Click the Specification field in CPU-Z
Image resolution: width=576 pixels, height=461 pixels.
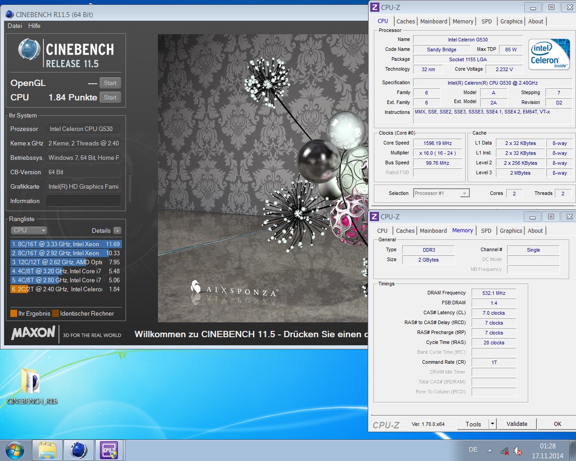(x=493, y=83)
